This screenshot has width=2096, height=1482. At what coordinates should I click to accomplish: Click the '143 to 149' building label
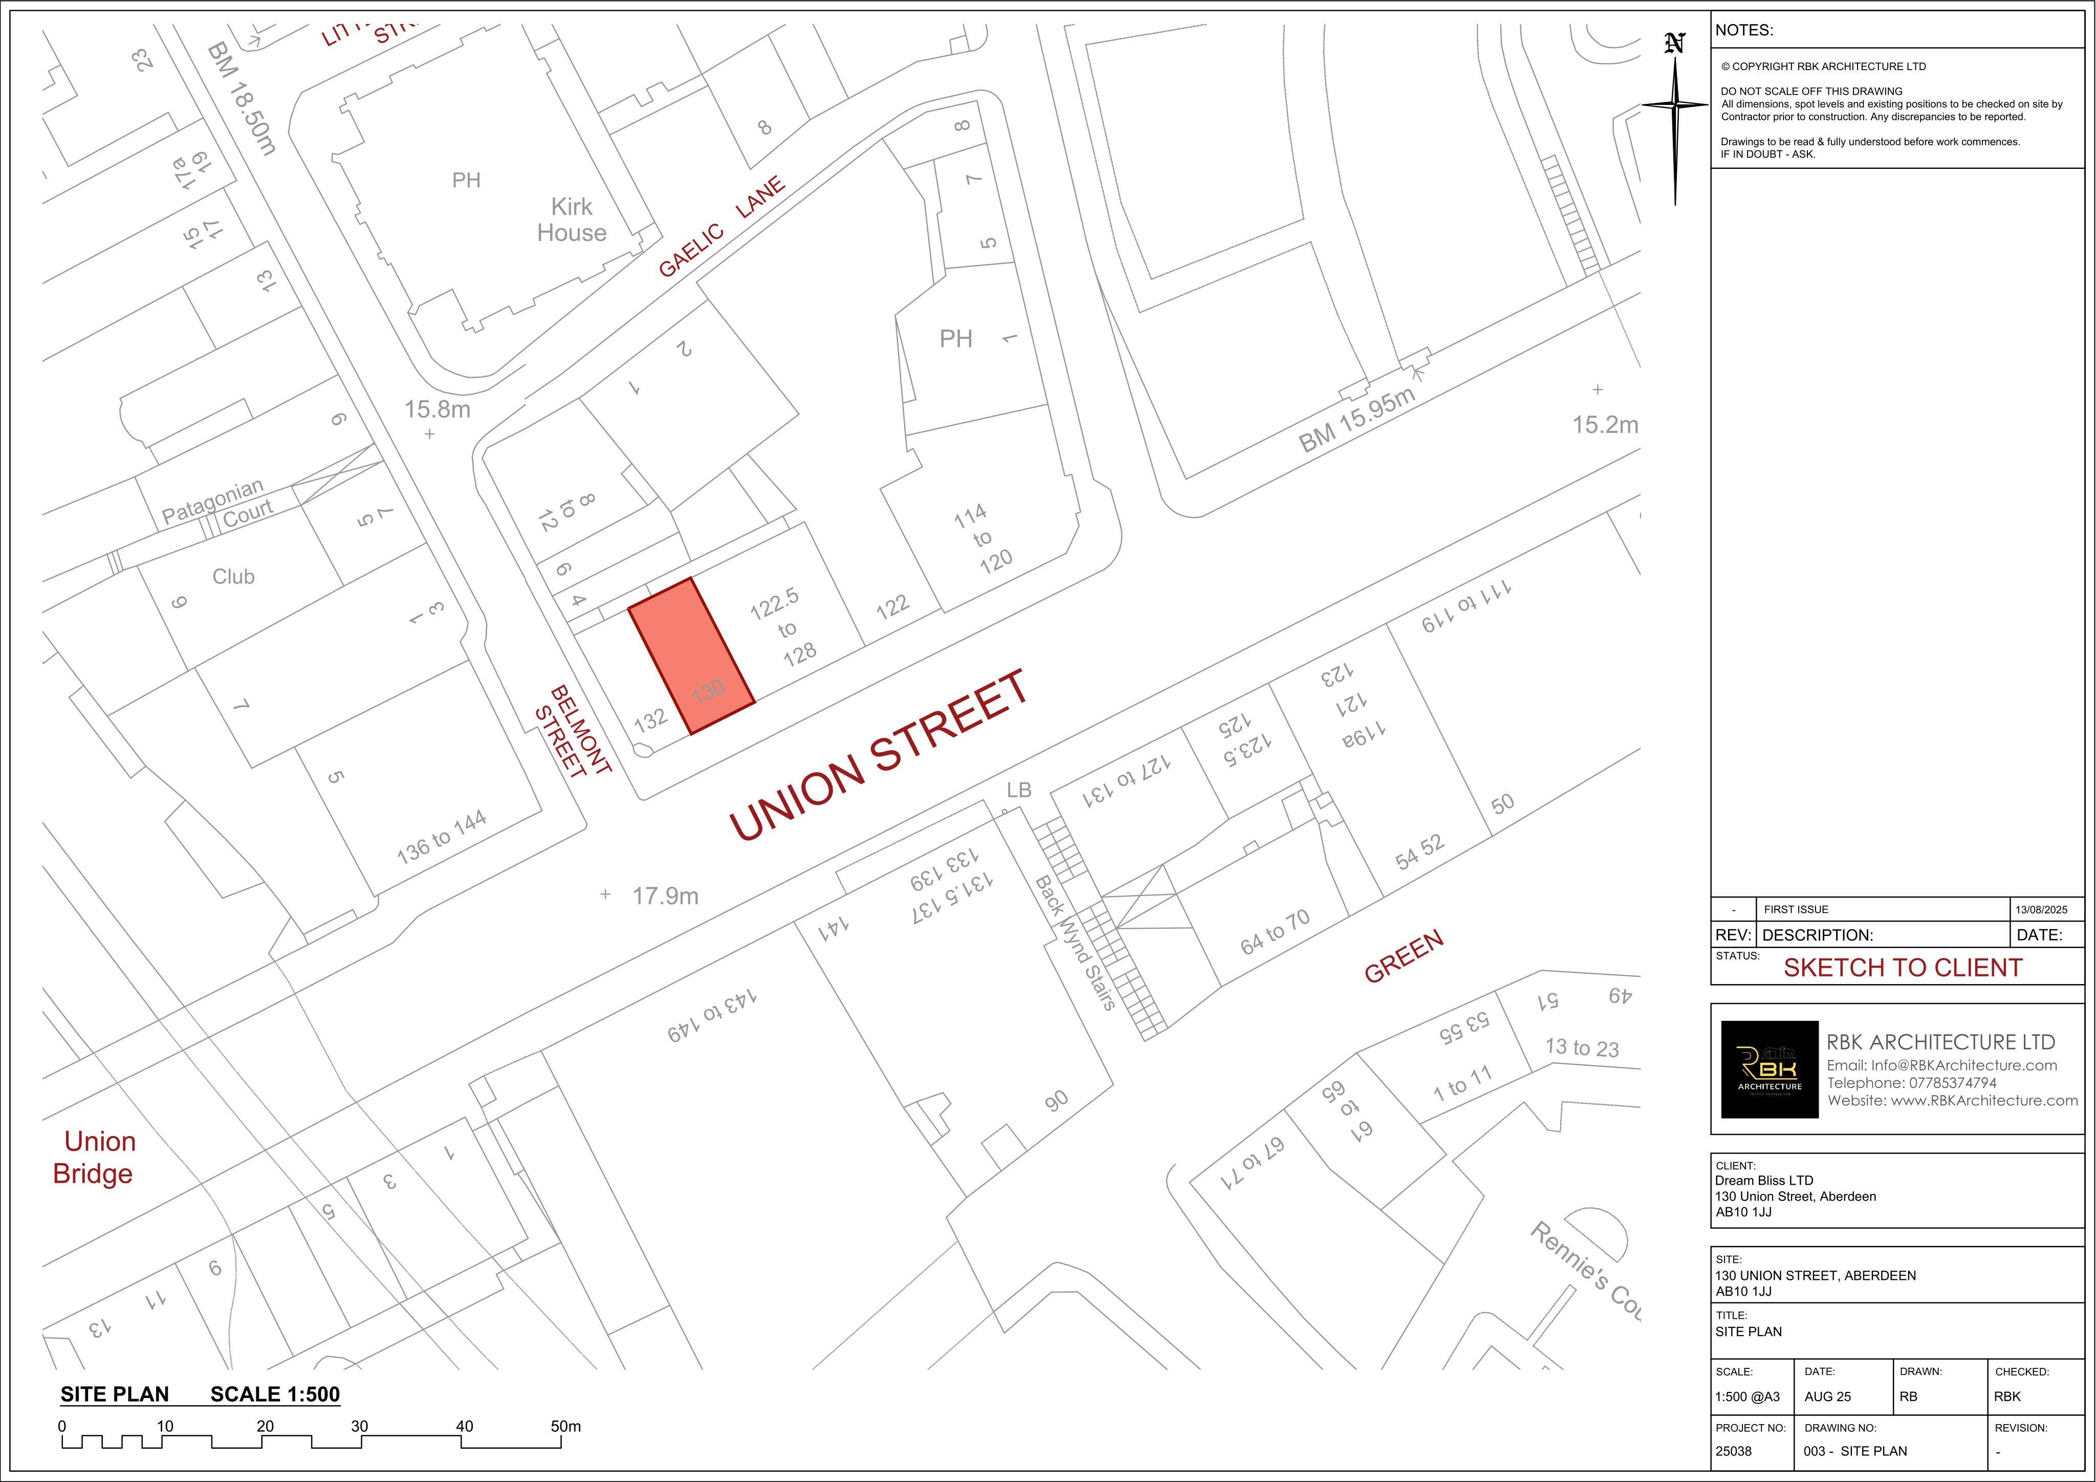coord(712,1014)
